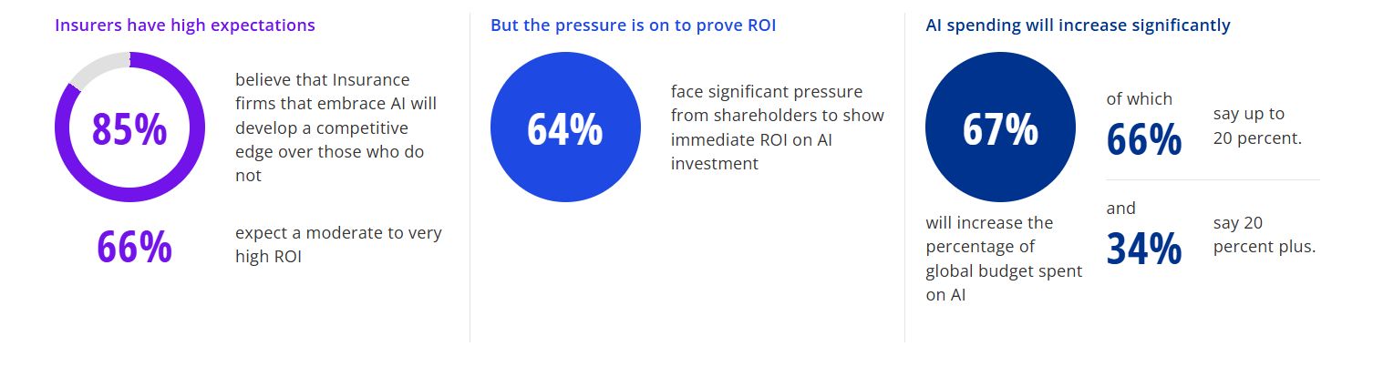Click the "expect a moderate to very high ROI" text
The image size is (1373, 367).
click(x=338, y=245)
